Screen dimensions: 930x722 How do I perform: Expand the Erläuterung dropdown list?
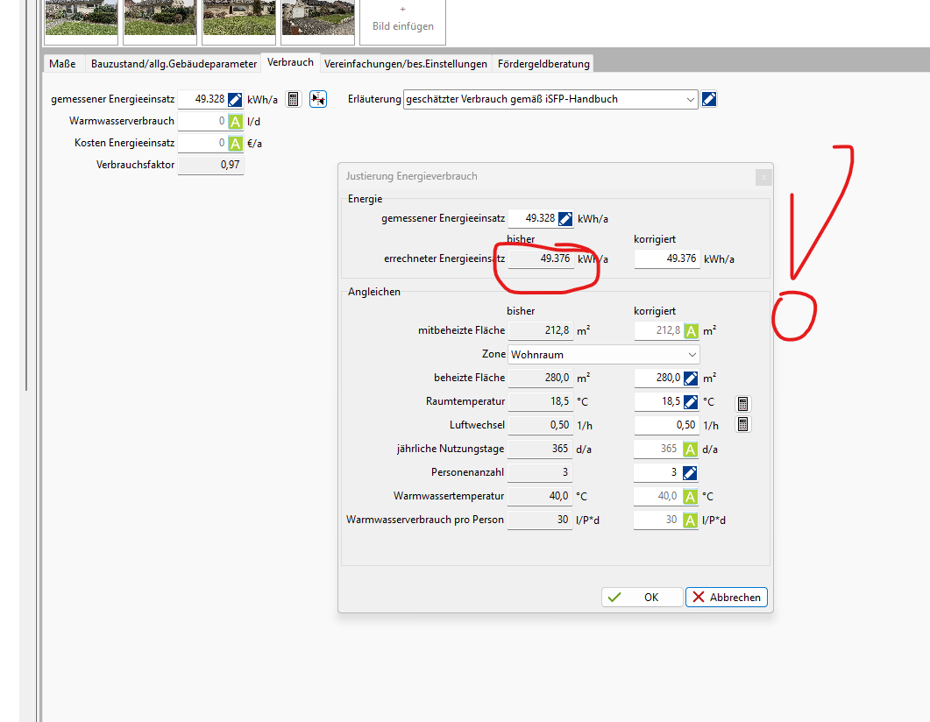tap(691, 100)
